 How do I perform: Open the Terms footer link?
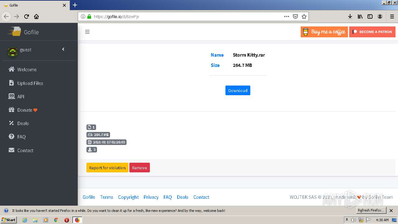pos(107,197)
